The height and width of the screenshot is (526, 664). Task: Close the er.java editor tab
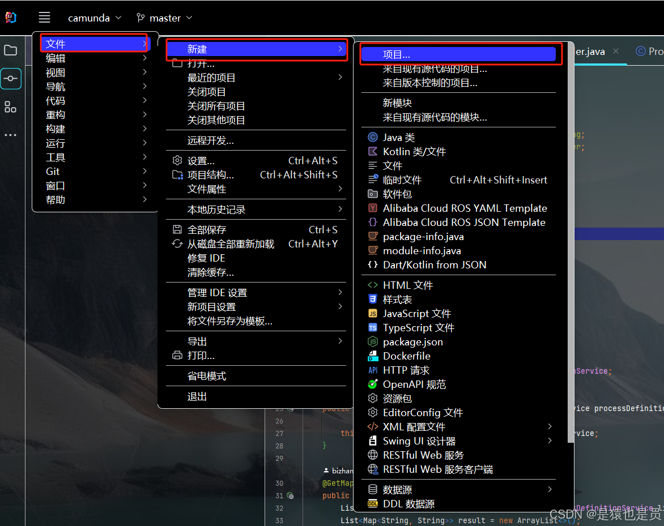click(616, 51)
